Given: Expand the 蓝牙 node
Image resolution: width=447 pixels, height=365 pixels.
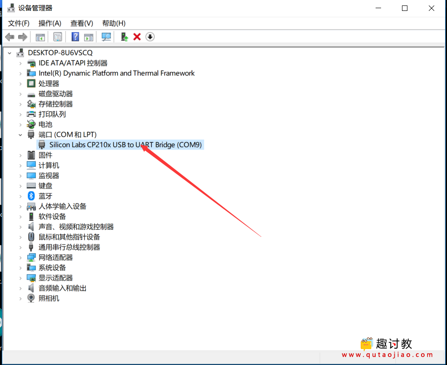Looking at the screenshot, I should 20,196.
